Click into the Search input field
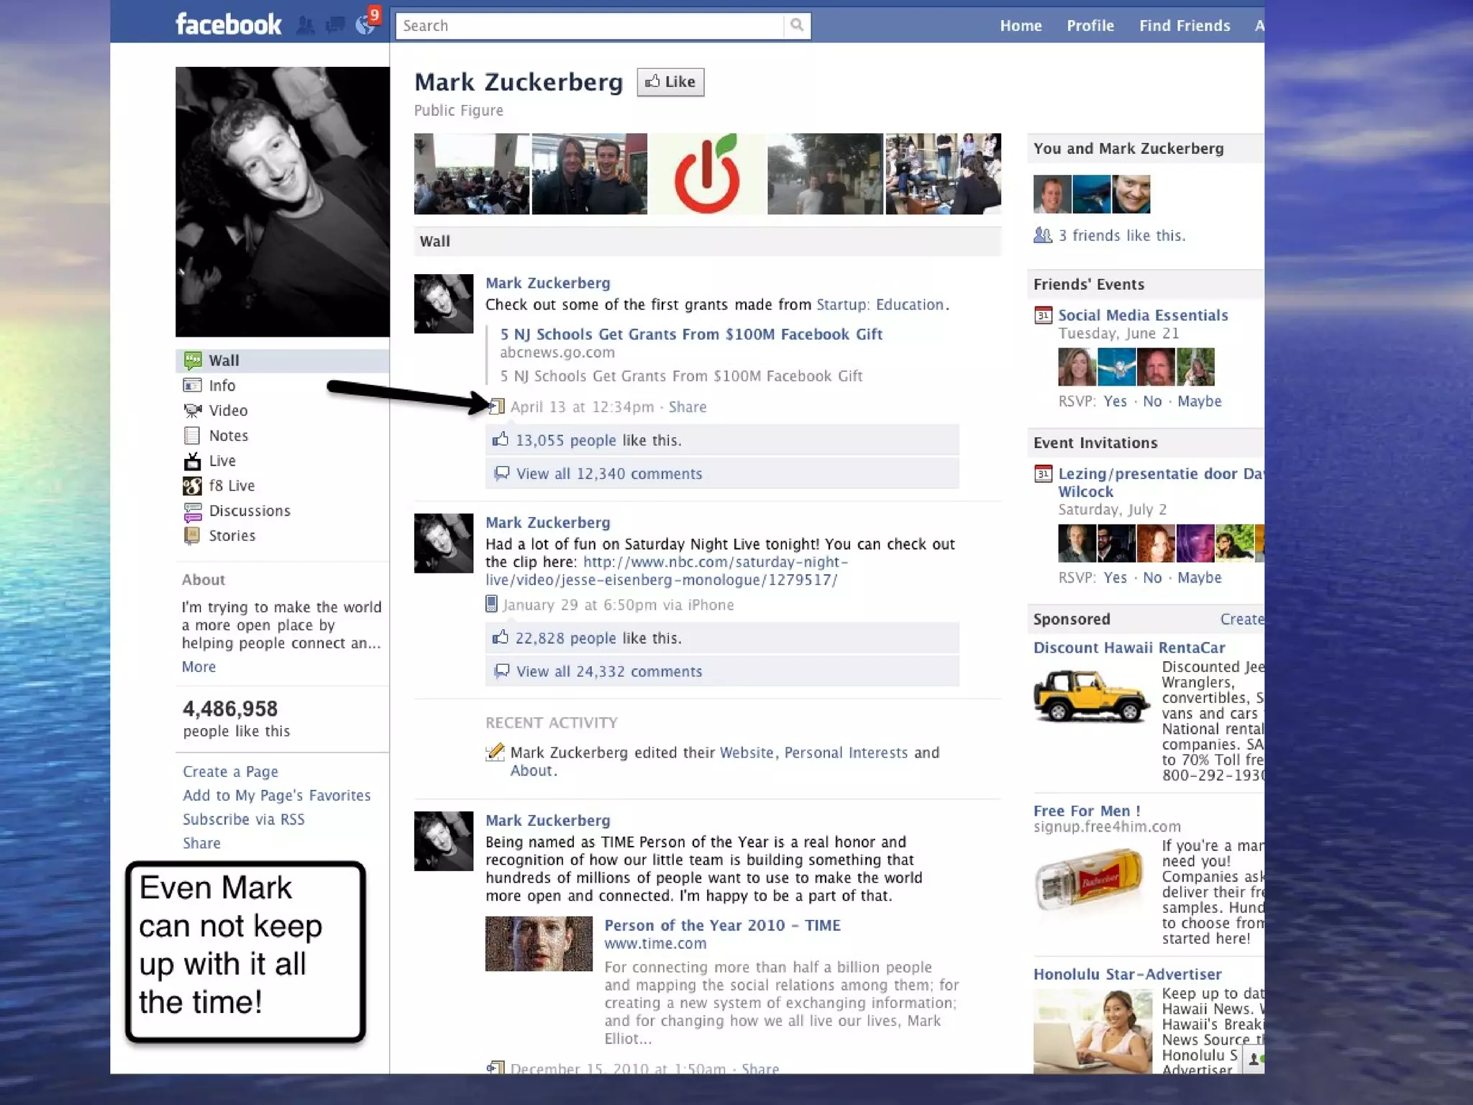1473x1105 pixels. coord(590,26)
